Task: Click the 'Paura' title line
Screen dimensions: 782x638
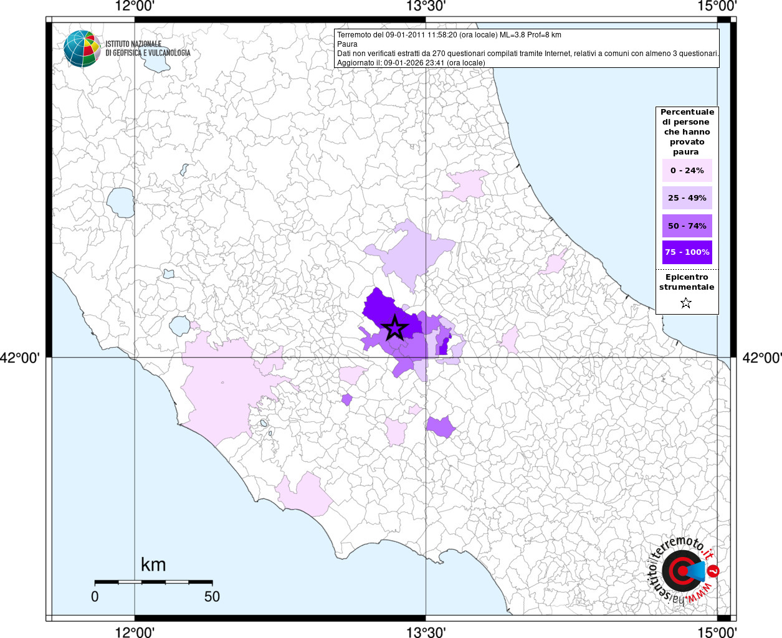Action: [x=347, y=44]
